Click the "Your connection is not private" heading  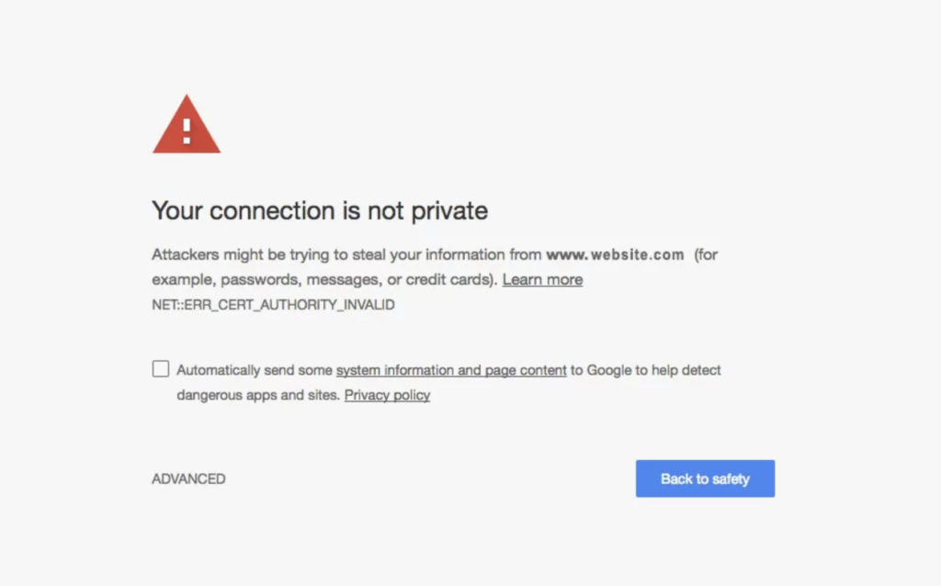(319, 210)
